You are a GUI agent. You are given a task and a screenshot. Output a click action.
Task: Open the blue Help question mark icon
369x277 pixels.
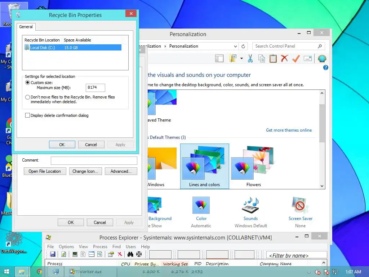pyautogui.click(x=325, y=67)
